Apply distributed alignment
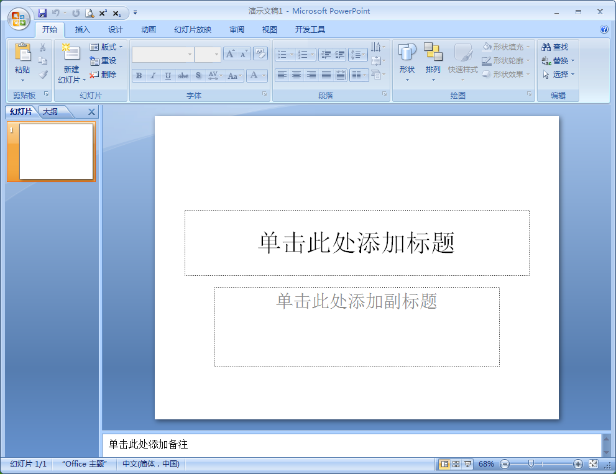Image resolution: width=616 pixels, height=474 pixels. [340, 75]
